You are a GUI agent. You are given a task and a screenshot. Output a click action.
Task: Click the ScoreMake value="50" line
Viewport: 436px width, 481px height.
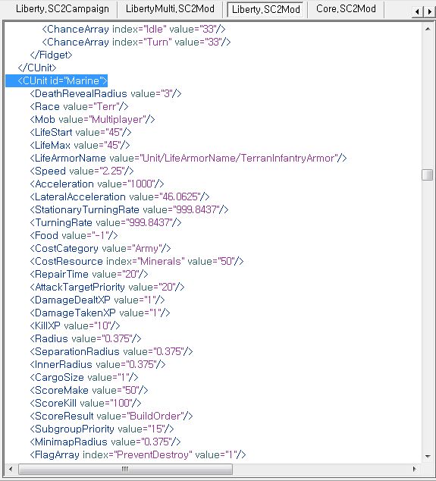click(89, 390)
